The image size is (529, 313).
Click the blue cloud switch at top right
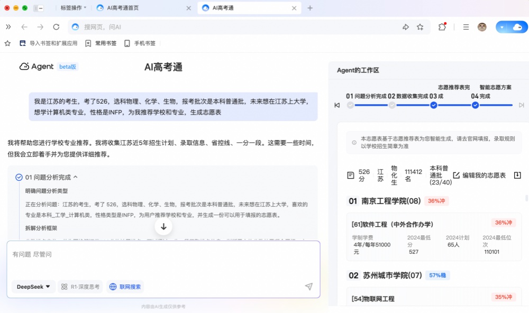tap(511, 26)
